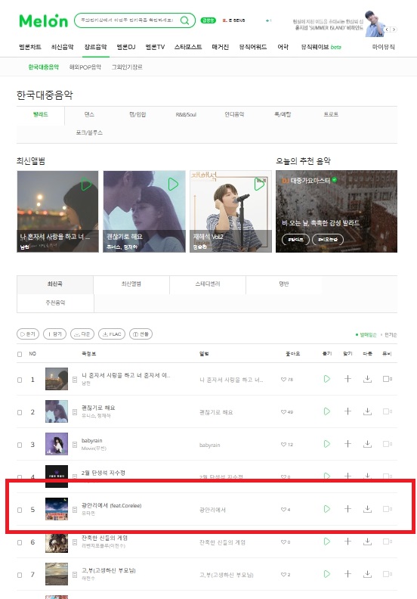The image size is (417, 599).
Task: Open the 재혜석 Vol.2 album thumbnail
Action: 231,211
